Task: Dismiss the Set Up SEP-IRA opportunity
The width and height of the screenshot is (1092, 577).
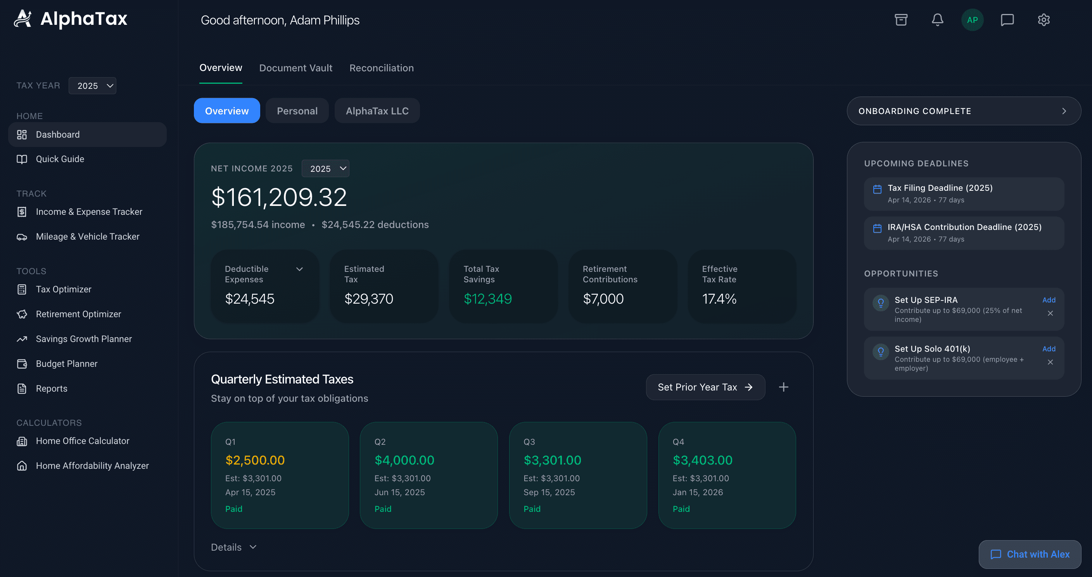Action: (1051, 313)
